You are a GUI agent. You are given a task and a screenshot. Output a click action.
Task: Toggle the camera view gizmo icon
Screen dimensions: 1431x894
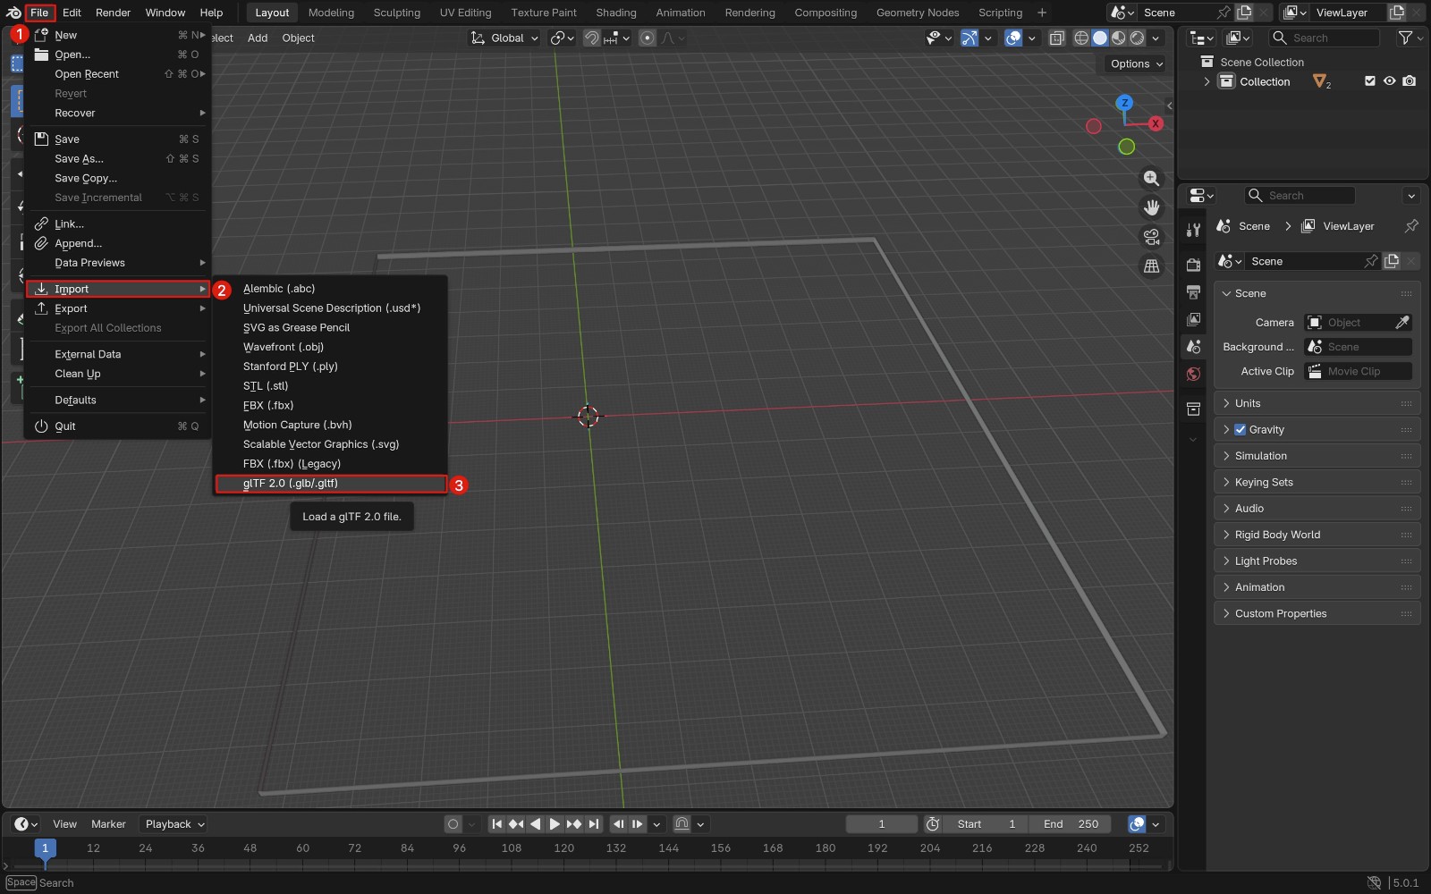[1151, 237]
